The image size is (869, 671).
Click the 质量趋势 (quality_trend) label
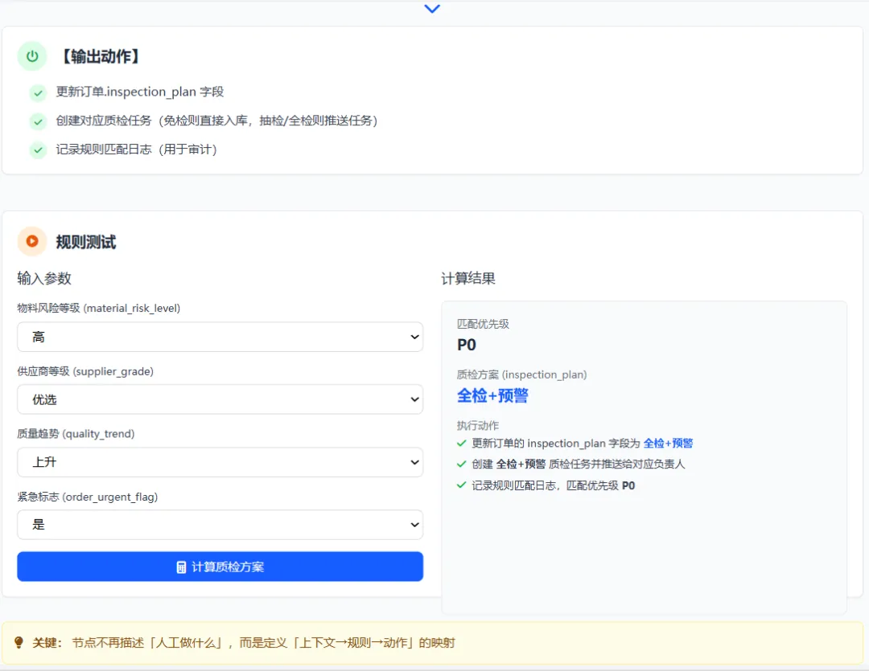pyautogui.click(x=76, y=434)
